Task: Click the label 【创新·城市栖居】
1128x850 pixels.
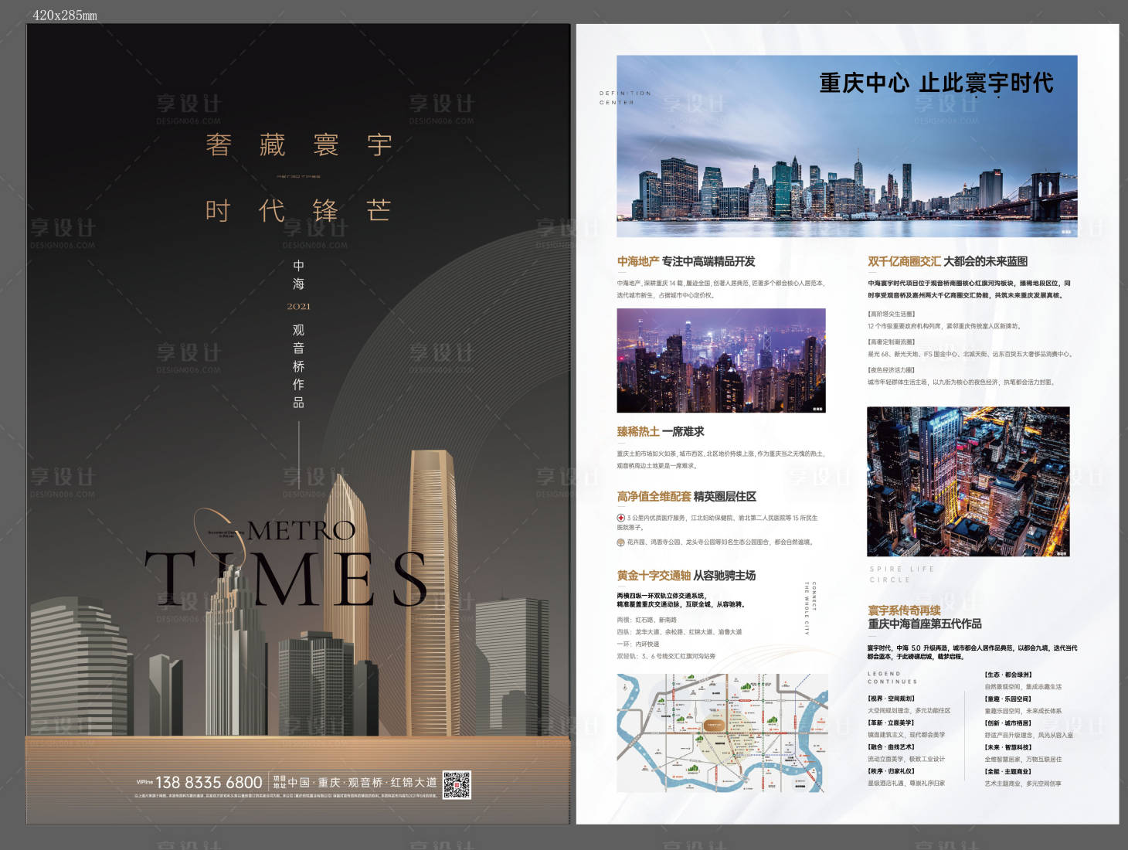Action: (x=1008, y=723)
